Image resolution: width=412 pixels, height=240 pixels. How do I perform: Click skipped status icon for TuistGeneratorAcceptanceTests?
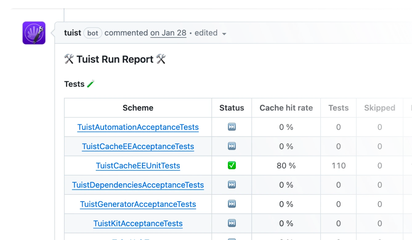pos(231,204)
